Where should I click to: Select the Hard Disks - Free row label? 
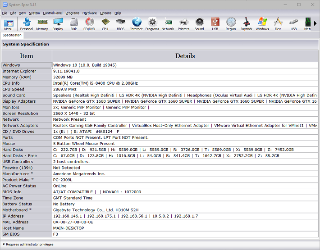(x=27, y=155)
